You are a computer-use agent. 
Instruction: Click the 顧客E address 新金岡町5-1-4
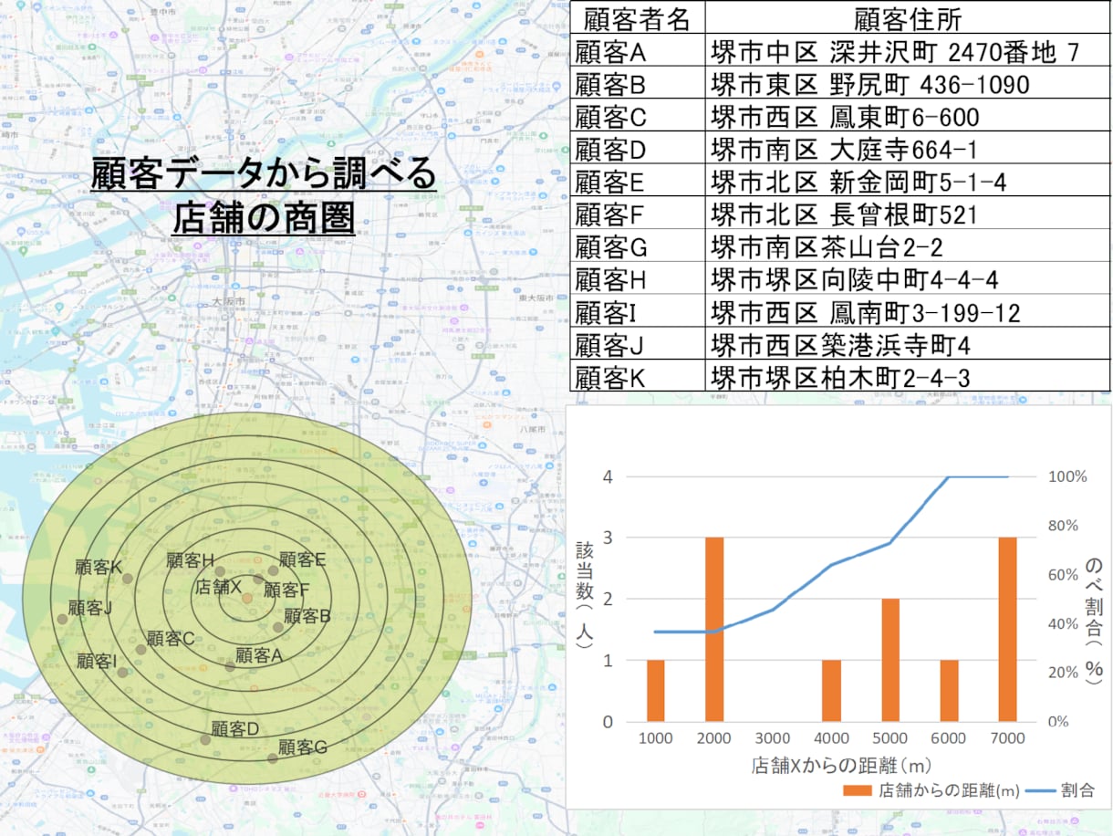pyautogui.click(x=908, y=182)
